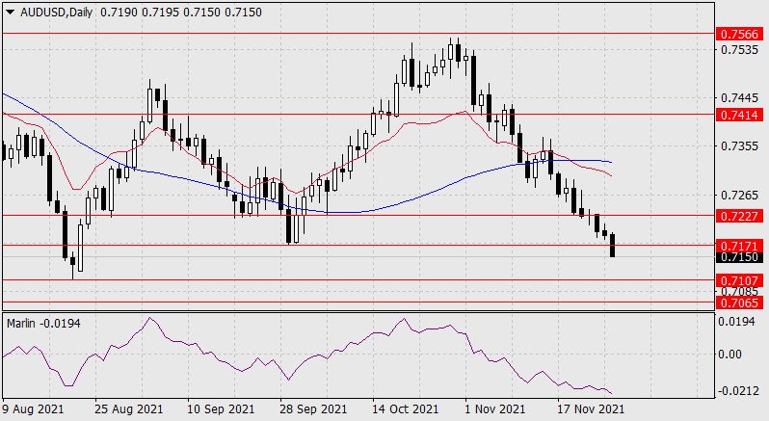Click the 0.7355 price axis value
The width and height of the screenshot is (769, 421).
tap(739, 146)
